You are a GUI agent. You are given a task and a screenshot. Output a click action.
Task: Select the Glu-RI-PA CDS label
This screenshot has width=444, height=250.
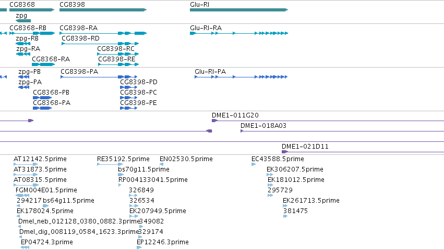coord(210,72)
